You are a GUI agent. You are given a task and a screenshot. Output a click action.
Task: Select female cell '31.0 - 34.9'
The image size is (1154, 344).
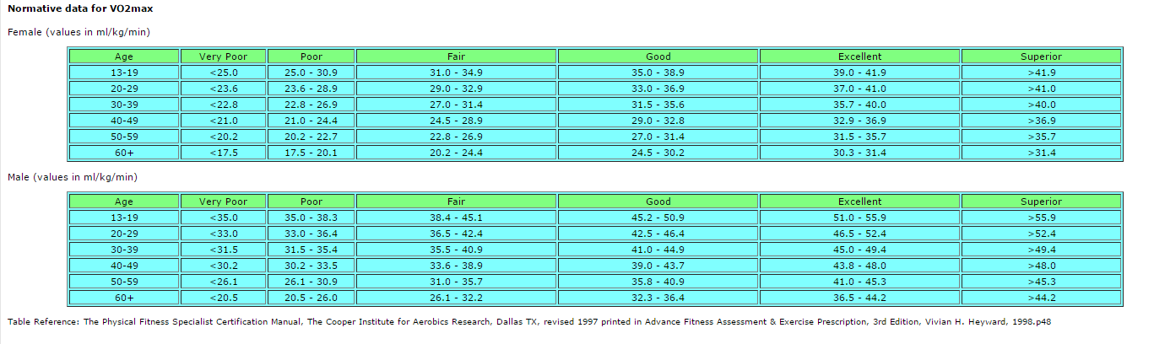click(456, 73)
